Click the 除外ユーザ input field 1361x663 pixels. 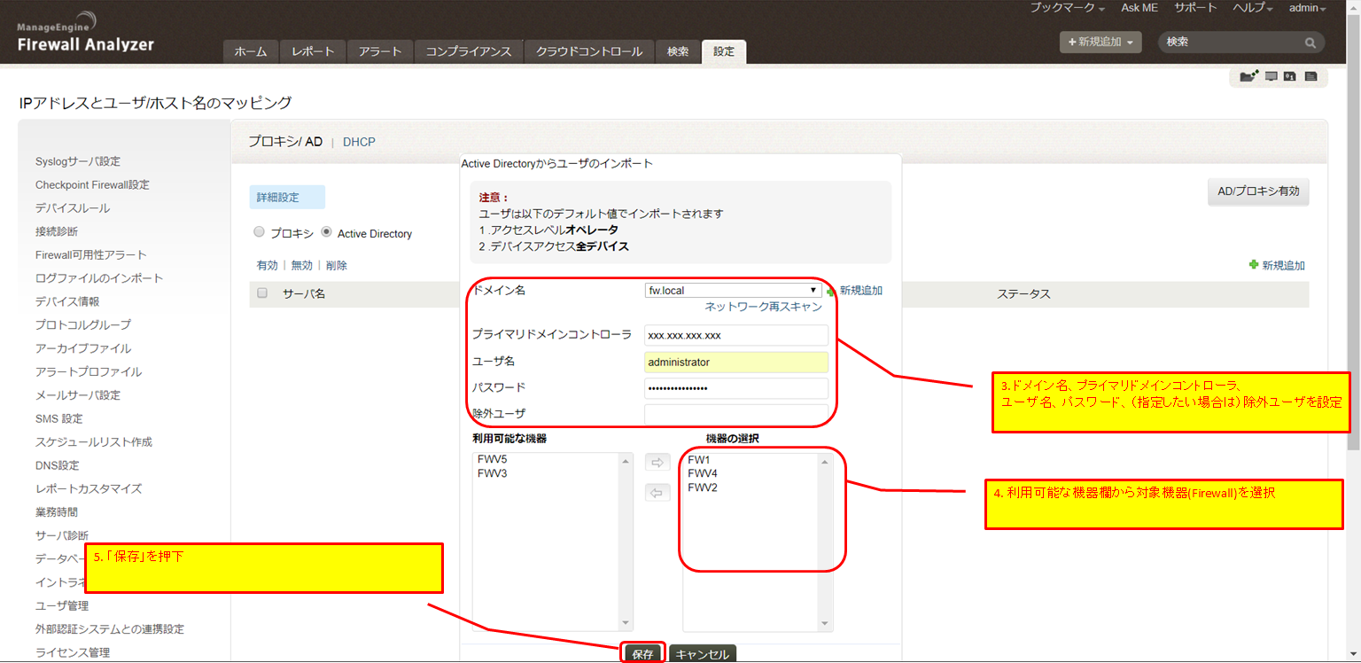[x=735, y=414]
